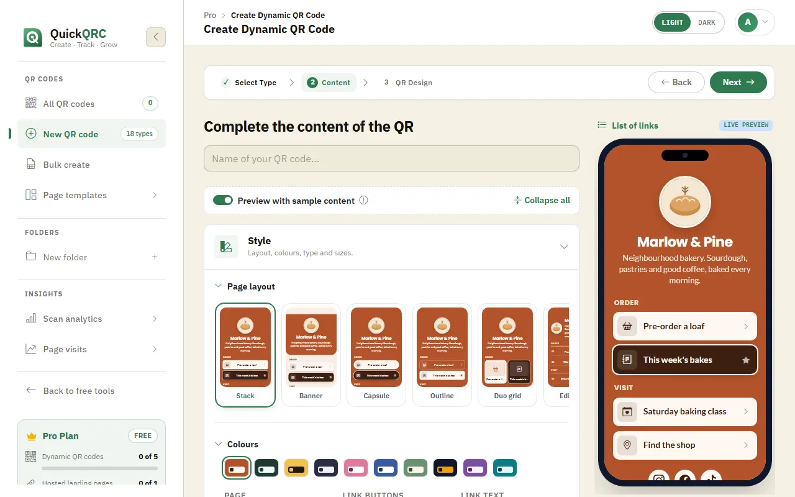This screenshot has width=795, height=497.
Task: Click This week's bakes preview link
Action: [x=685, y=360]
